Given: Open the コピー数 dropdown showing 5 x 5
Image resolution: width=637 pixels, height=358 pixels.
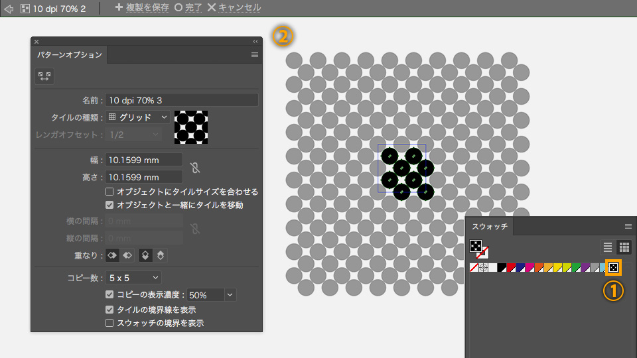Looking at the screenshot, I should pos(133,278).
